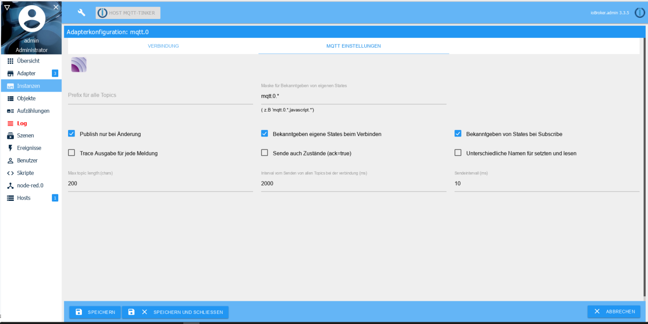Click the Hosts badge showing 1

coord(55,198)
